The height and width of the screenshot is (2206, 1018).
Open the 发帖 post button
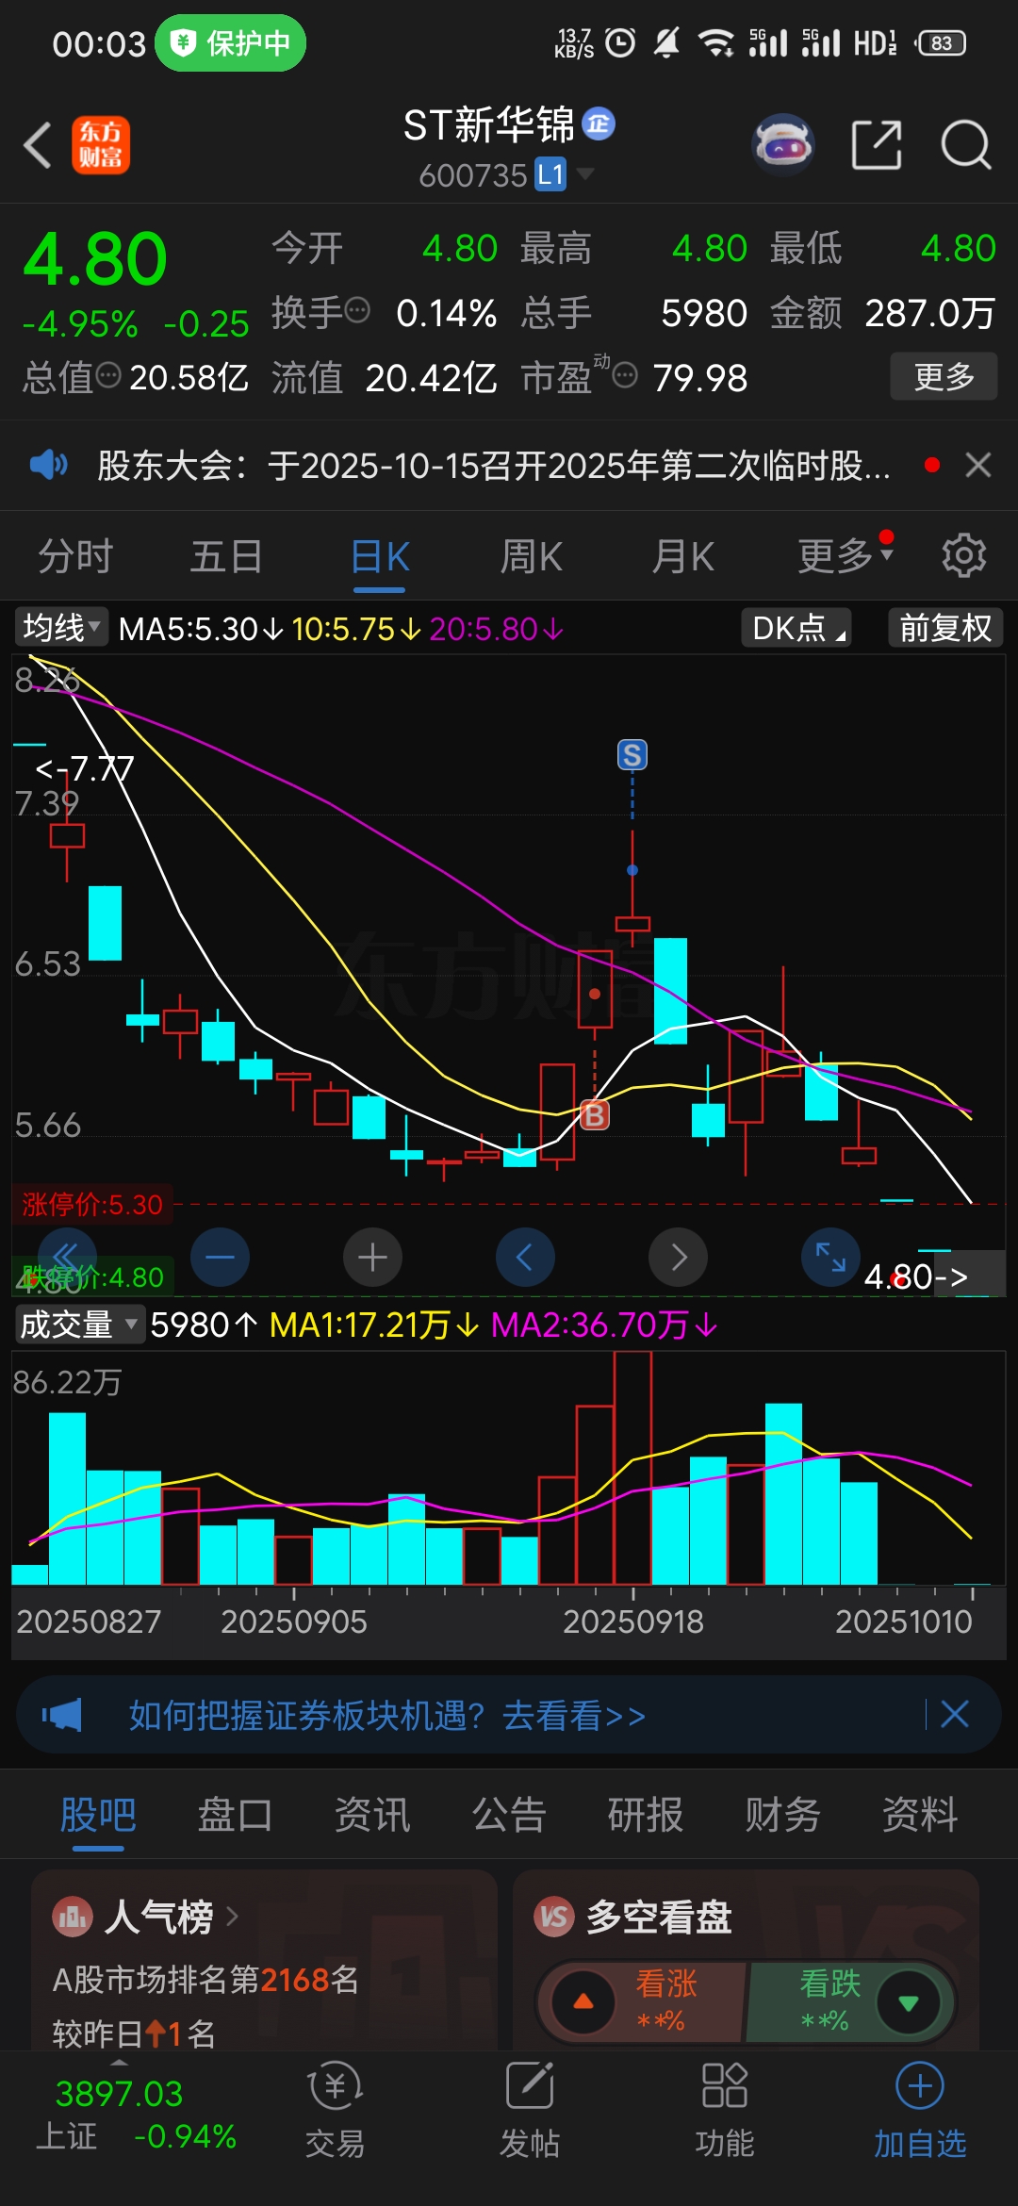click(x=530, y=2112)
